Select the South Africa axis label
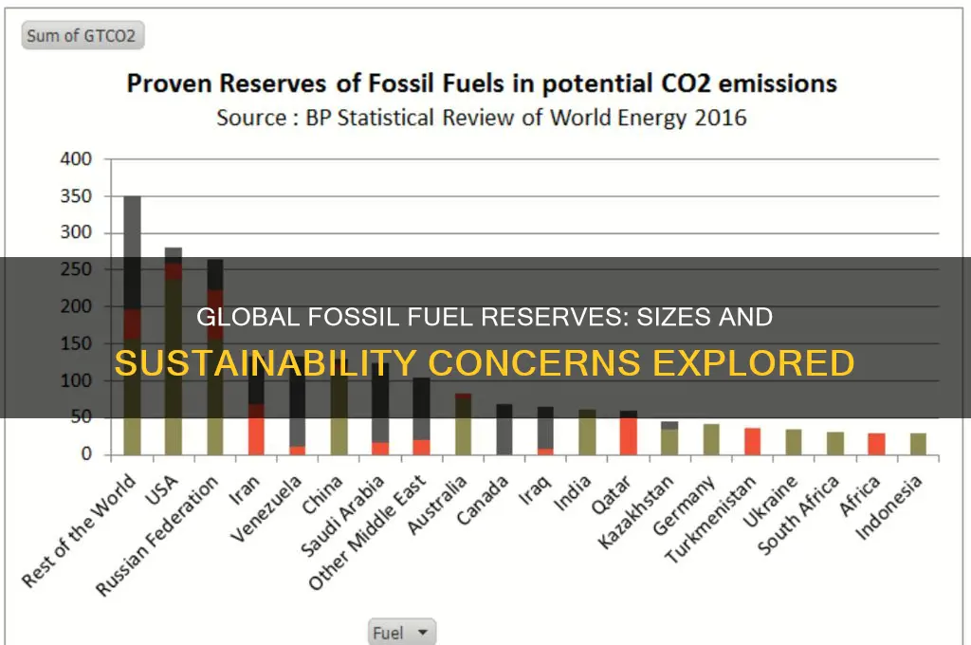Image resolution: width=971 pixels, height=645 pixels. (797, 515)
